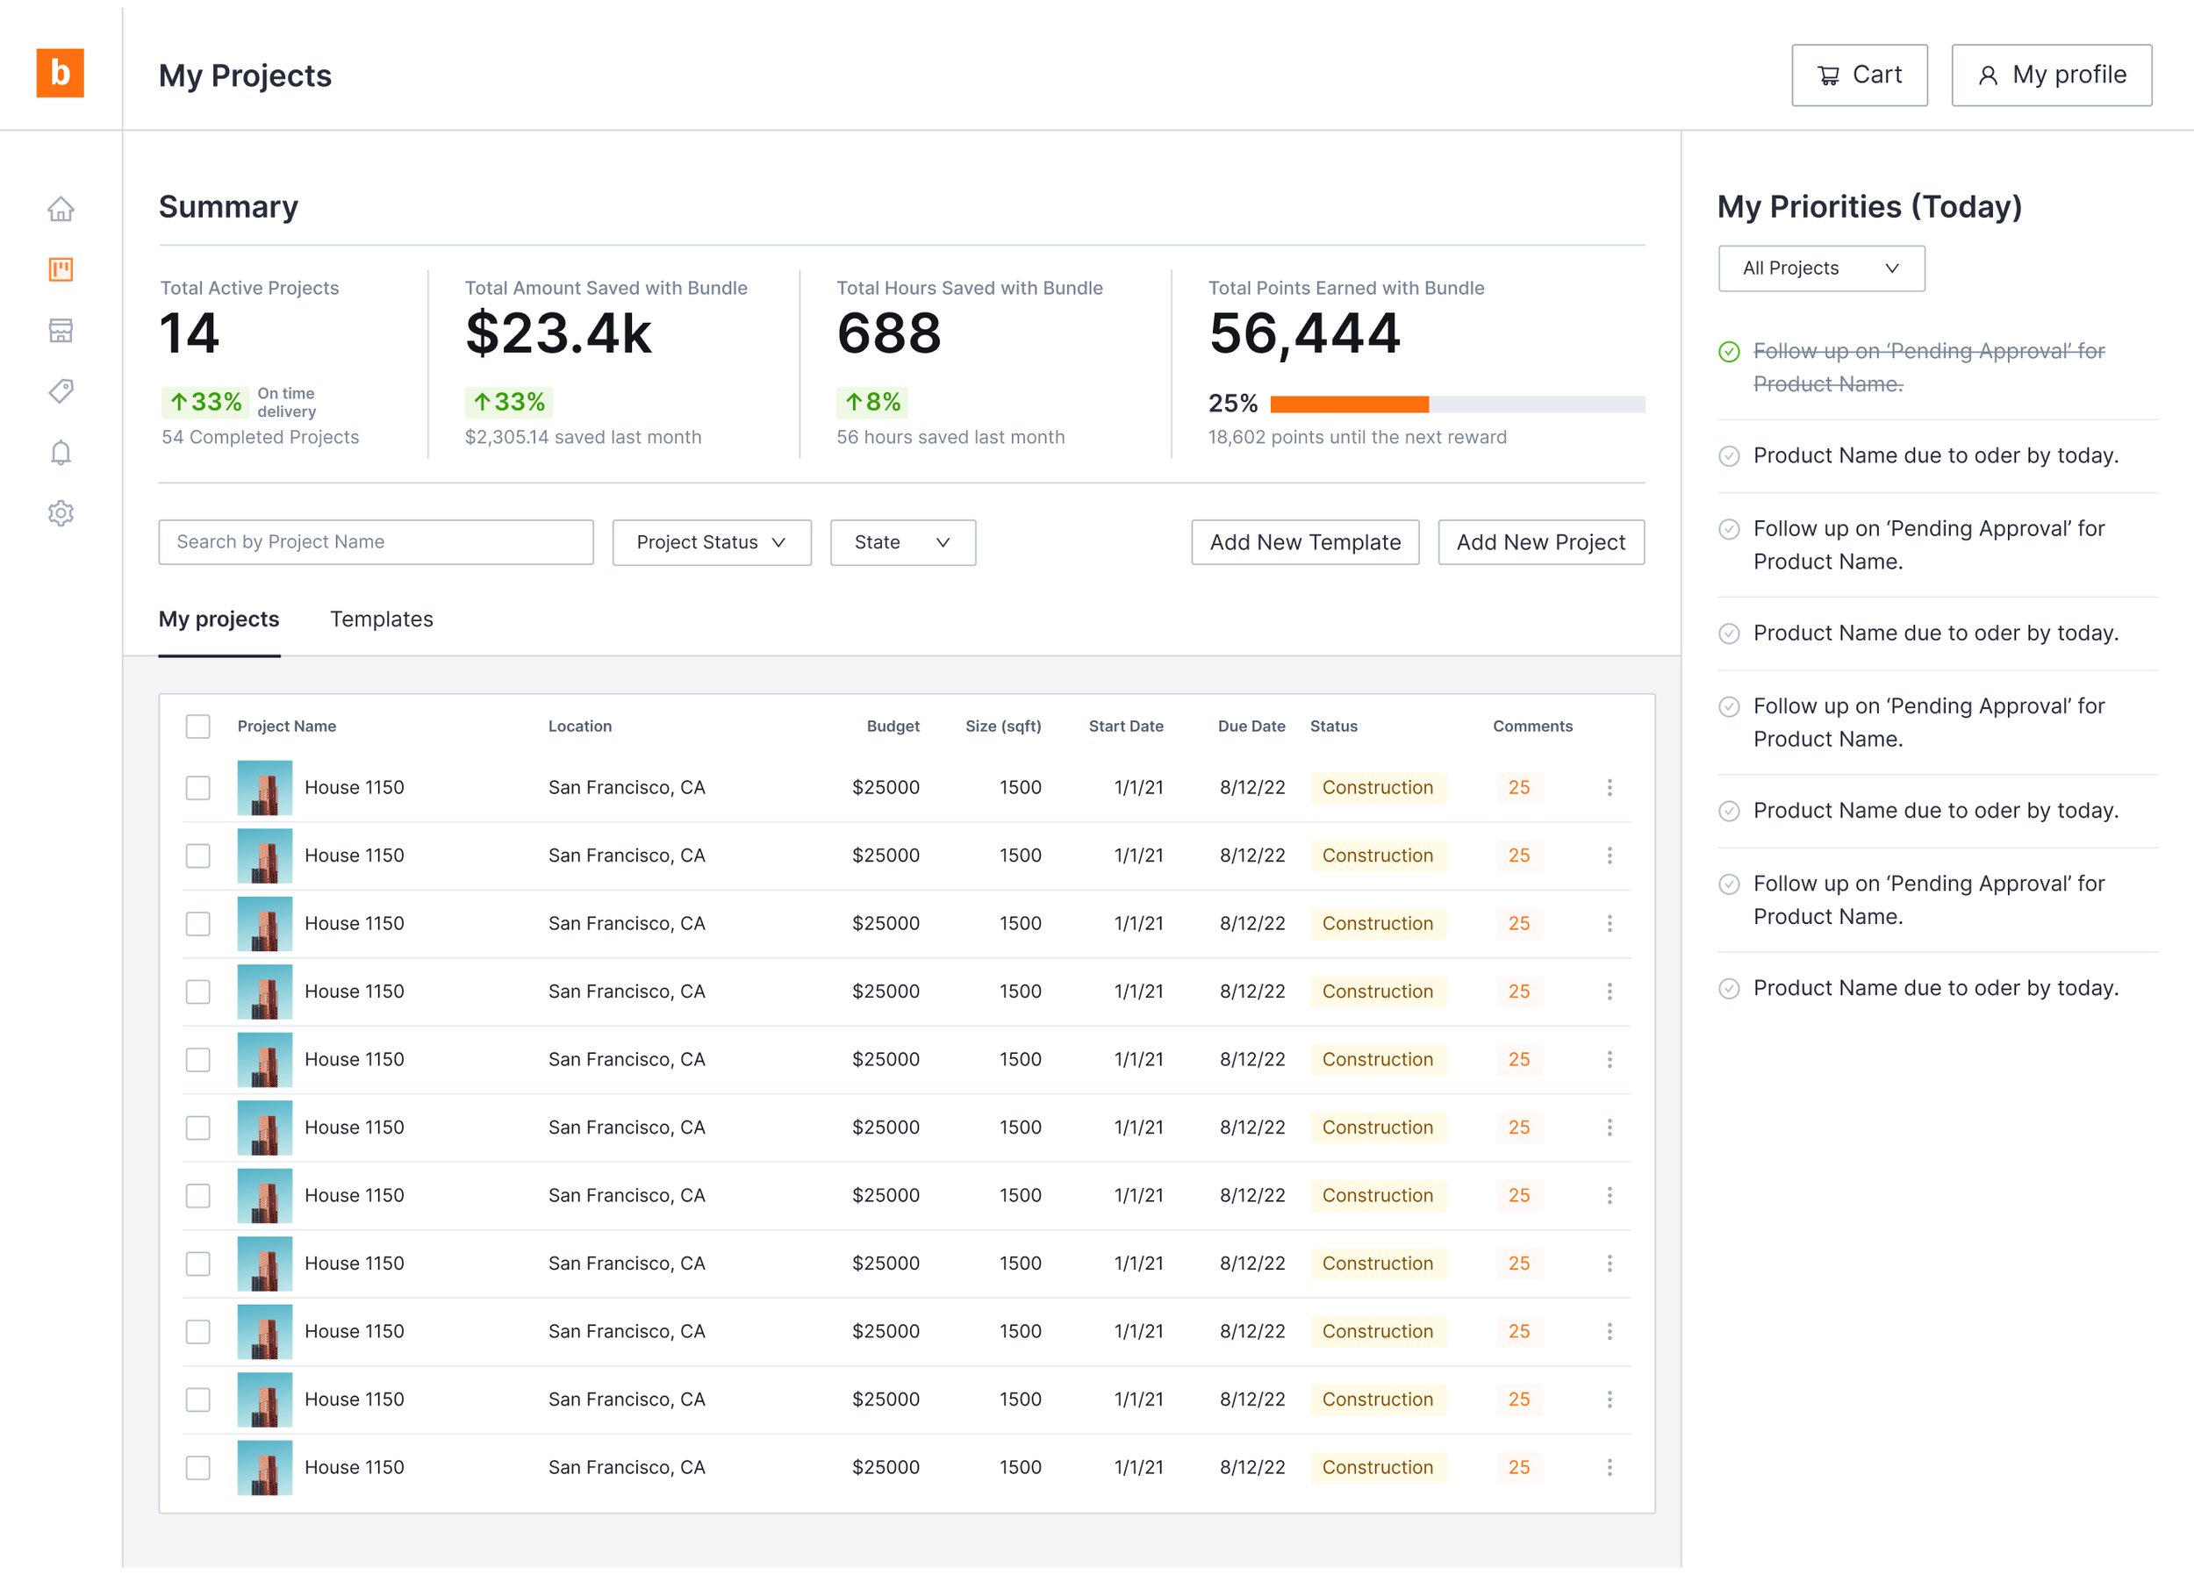Sort by the Location column header
The height and width of the screenshot is (1575, 2194).
[x=579, y=727]
